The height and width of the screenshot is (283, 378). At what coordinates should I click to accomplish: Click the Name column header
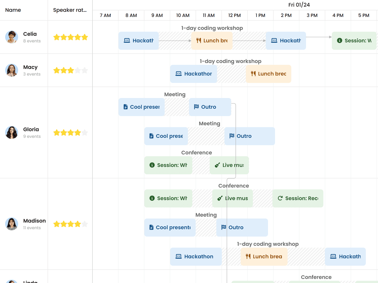click(13, 10)
